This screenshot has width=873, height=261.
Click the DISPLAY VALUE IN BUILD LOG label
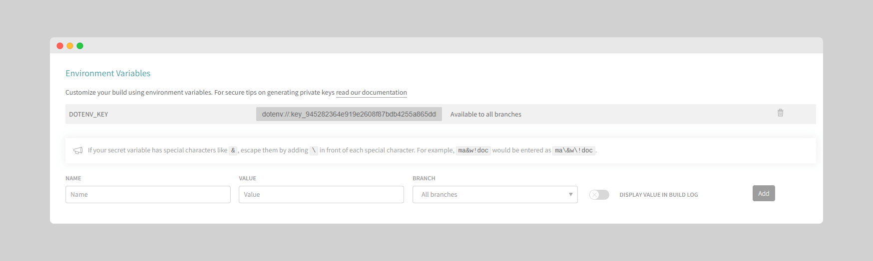(659, 195)
